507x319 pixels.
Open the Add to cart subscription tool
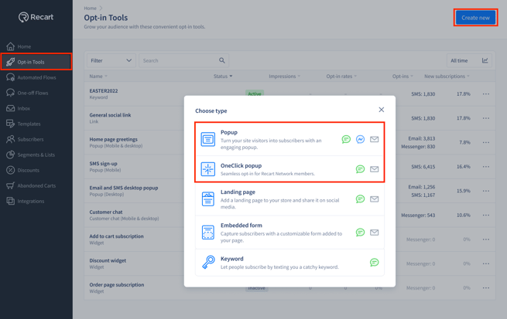[116, 236]
